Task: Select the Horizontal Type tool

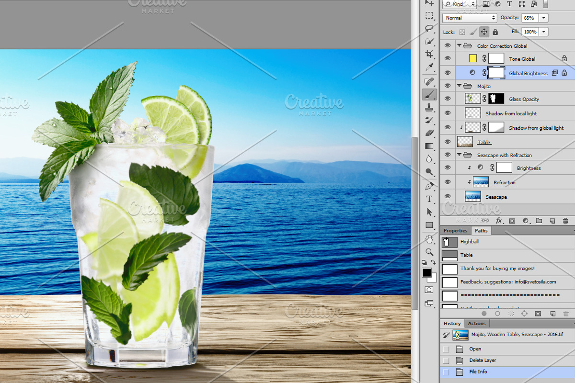Action: pos(429,199)
